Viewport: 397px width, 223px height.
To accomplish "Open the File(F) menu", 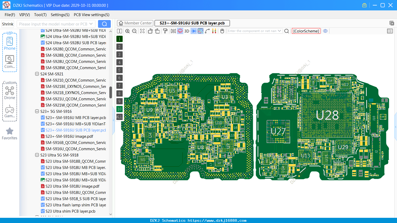I will pos(10,15).
